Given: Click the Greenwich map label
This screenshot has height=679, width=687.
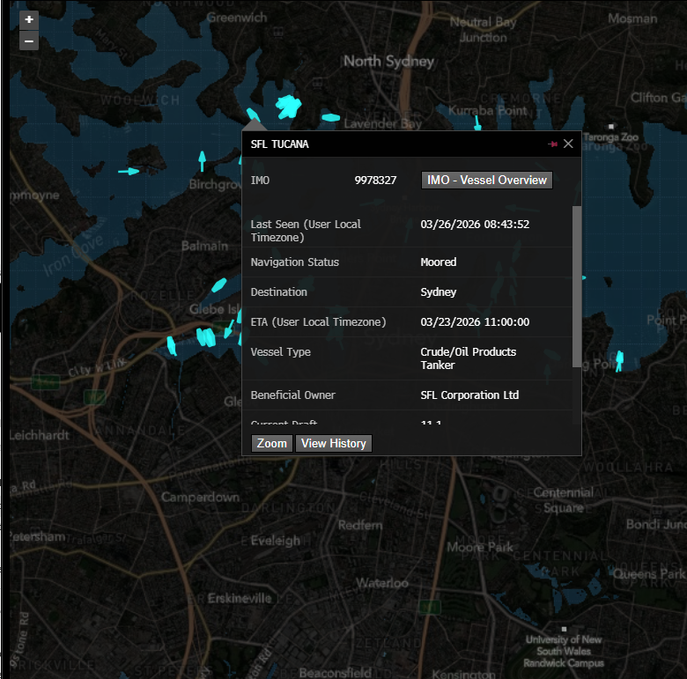Looking at the screenshot, I should coord(237,18).
